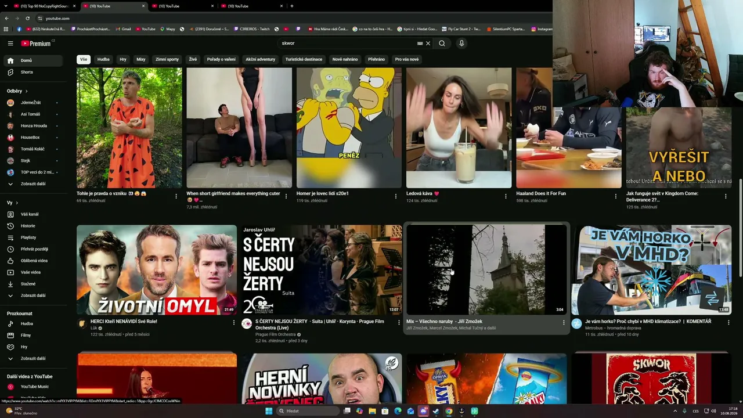Screen dimensions: 743x418
Task: Open Vaše videa in the sidebar
Action: pos(34,272)
